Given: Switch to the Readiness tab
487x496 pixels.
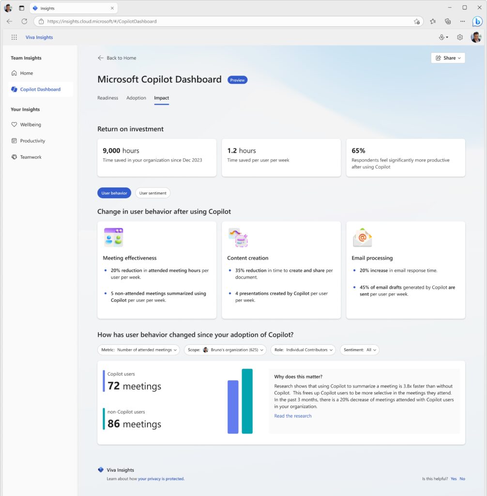Looking at the screenshot, I should (107, 98).
